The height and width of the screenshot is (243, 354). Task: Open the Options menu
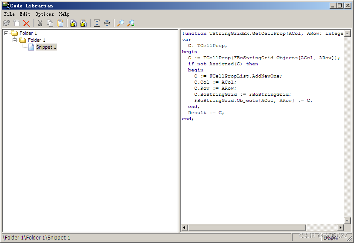pyautogui.click(x=44, y=14)
